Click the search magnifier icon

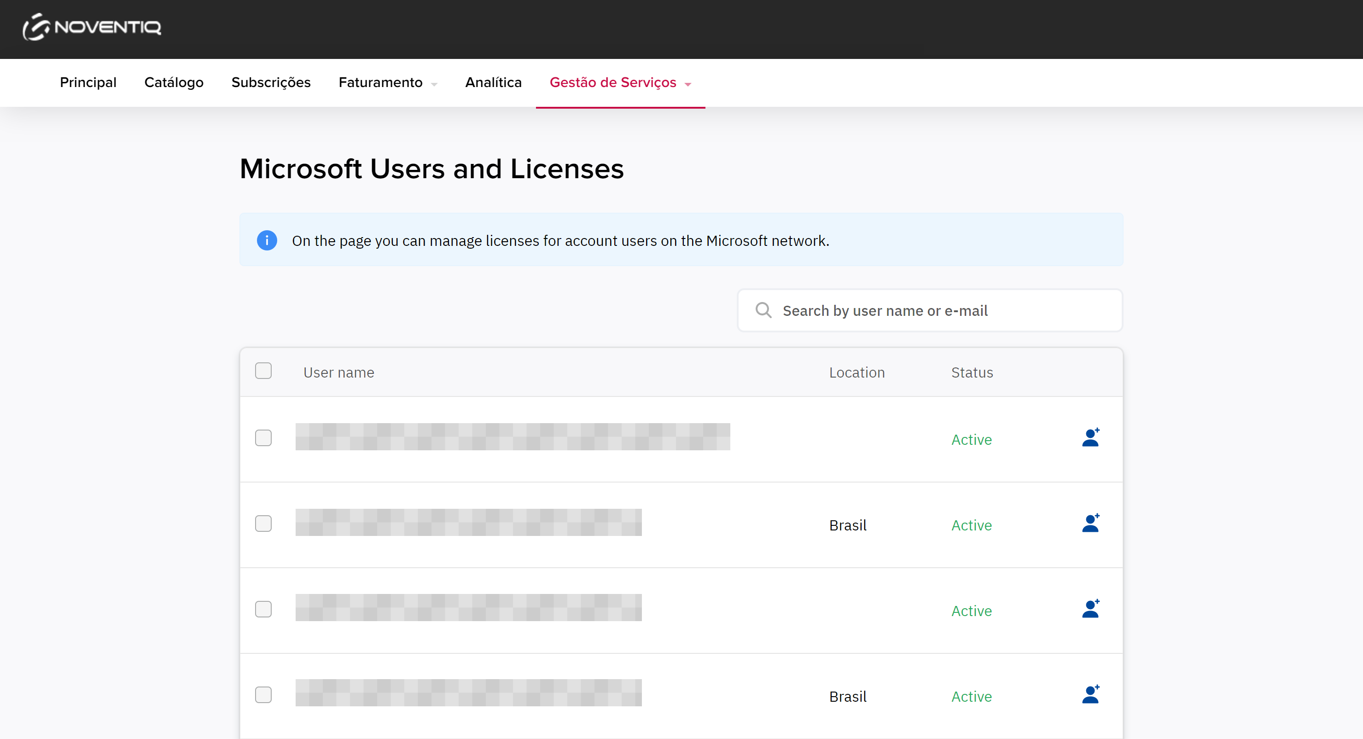763,310
